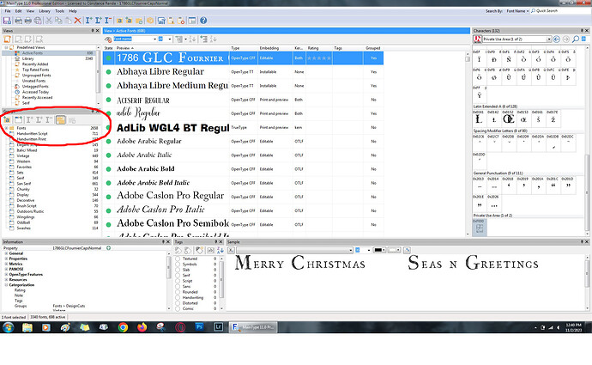Toggle the Textured tag checkbox

tap(178, 259)
